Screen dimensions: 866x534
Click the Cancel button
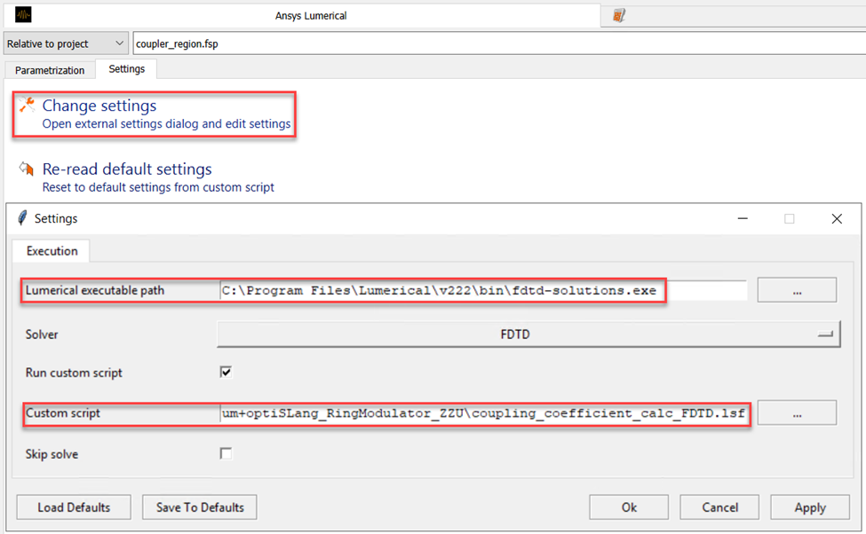(x=719, y=507)
